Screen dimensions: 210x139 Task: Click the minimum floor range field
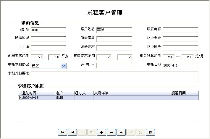[104, 57]
